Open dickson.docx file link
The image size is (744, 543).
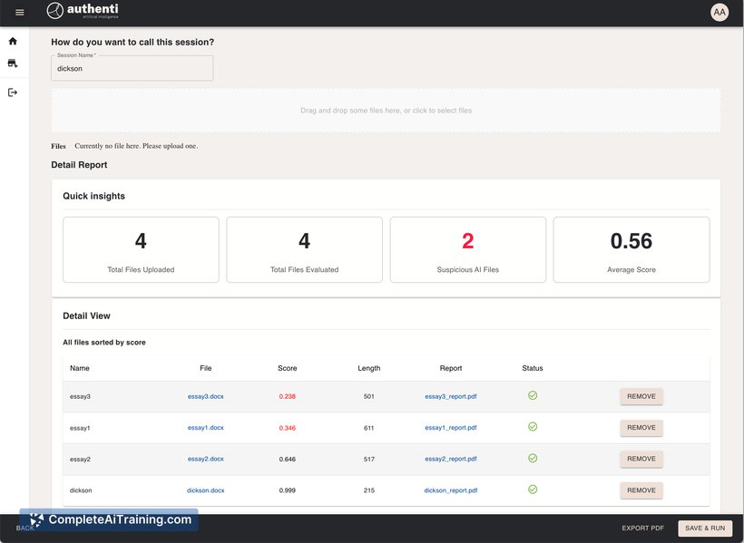coord(205,490)
